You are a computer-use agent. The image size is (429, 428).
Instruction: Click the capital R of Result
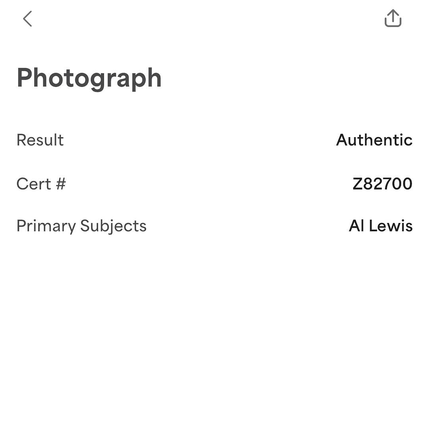(x=21, y=140)
